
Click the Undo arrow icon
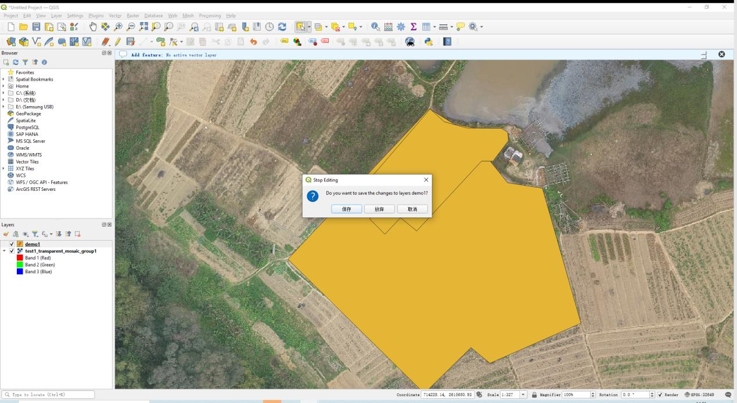(253, 42)
